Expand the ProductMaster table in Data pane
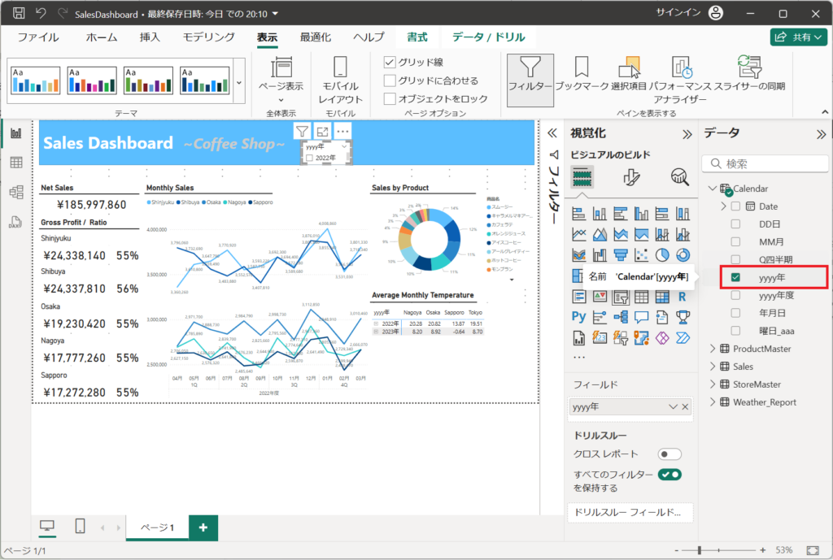This screenshot has height=560, width=833. [x=713, y=349]
